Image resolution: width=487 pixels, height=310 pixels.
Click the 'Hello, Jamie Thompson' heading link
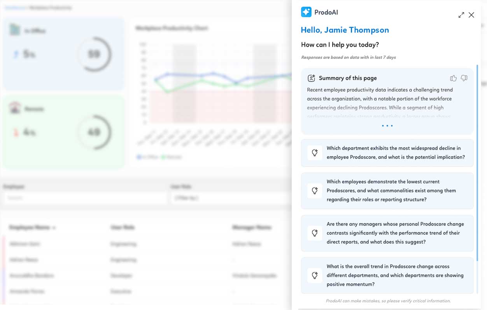pyautogui.click(x=345, y=30)
